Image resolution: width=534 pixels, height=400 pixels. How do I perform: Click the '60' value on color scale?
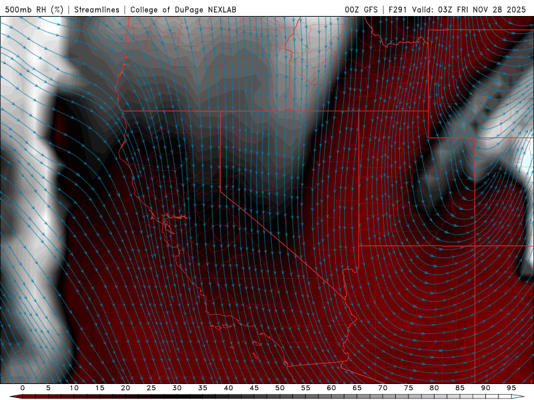click(x=331, y=388)
